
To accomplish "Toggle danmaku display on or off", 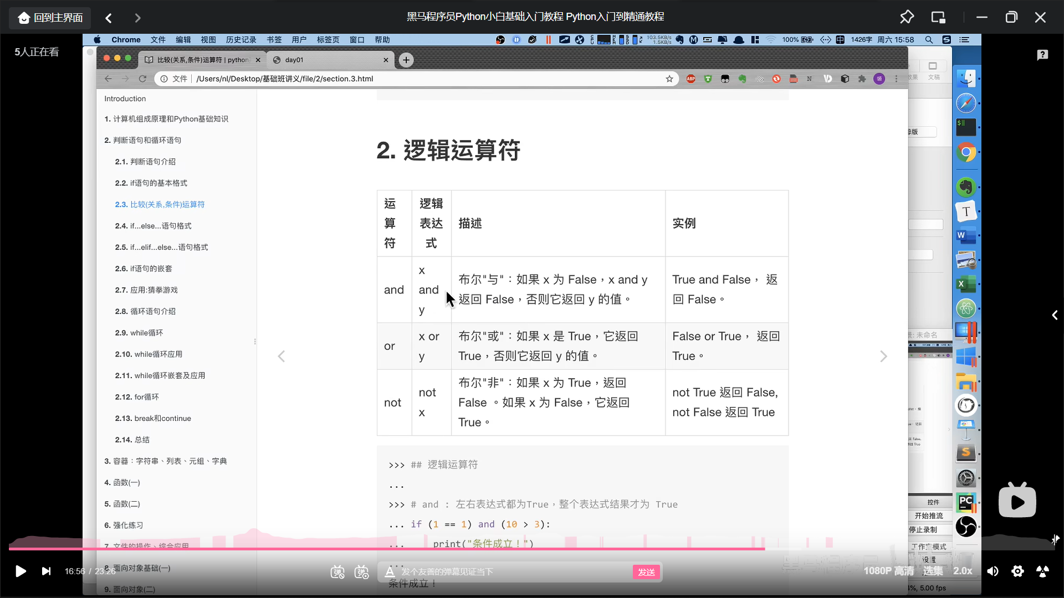I will tap(337, 572).
